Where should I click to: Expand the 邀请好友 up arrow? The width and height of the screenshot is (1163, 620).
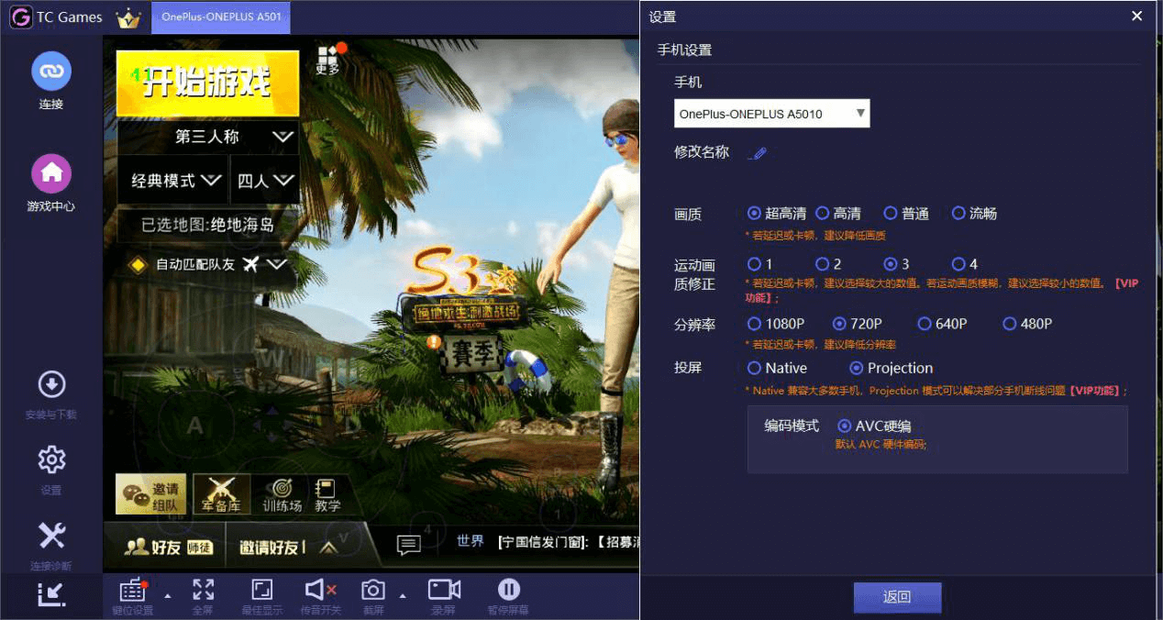327,548
